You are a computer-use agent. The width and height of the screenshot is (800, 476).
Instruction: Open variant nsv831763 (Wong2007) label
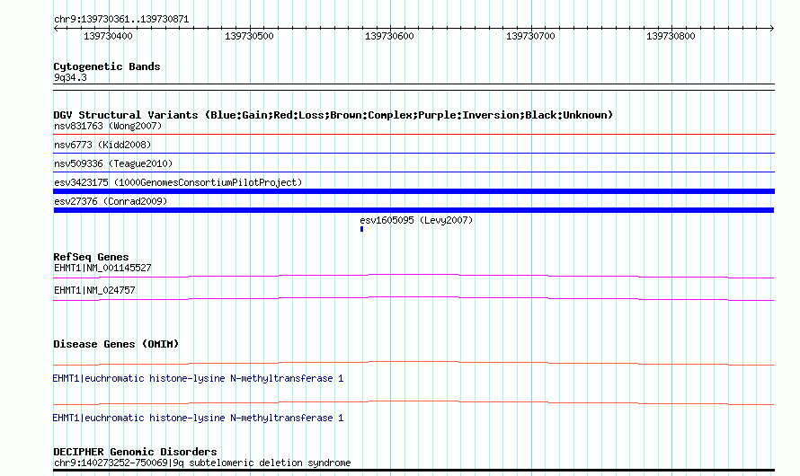point(108,126)
